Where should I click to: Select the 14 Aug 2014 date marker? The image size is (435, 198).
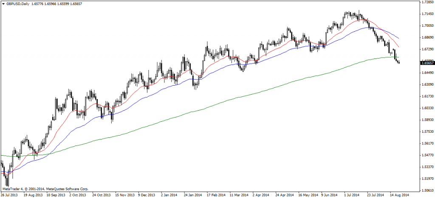(x=398, y=195)
